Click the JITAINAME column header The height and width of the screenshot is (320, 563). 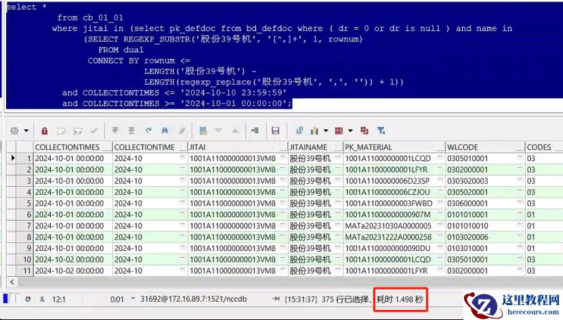click(316, 147)
